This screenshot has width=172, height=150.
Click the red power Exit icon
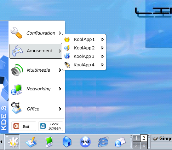16,126
